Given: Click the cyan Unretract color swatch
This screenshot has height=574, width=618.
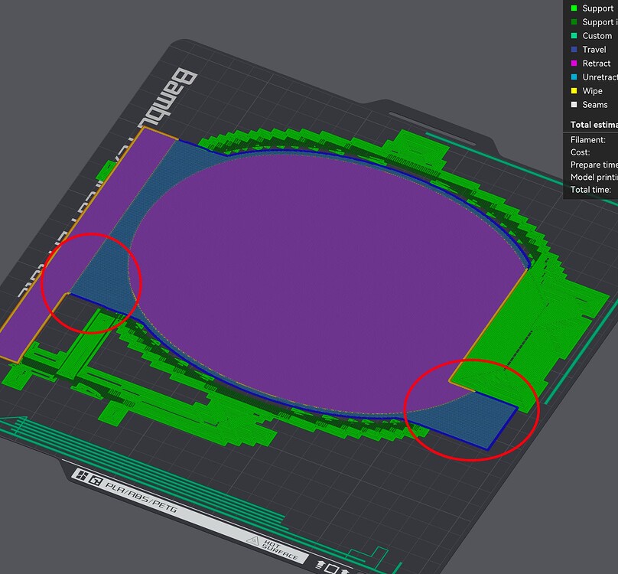Looking at the screenshot, I should [574, 77].
